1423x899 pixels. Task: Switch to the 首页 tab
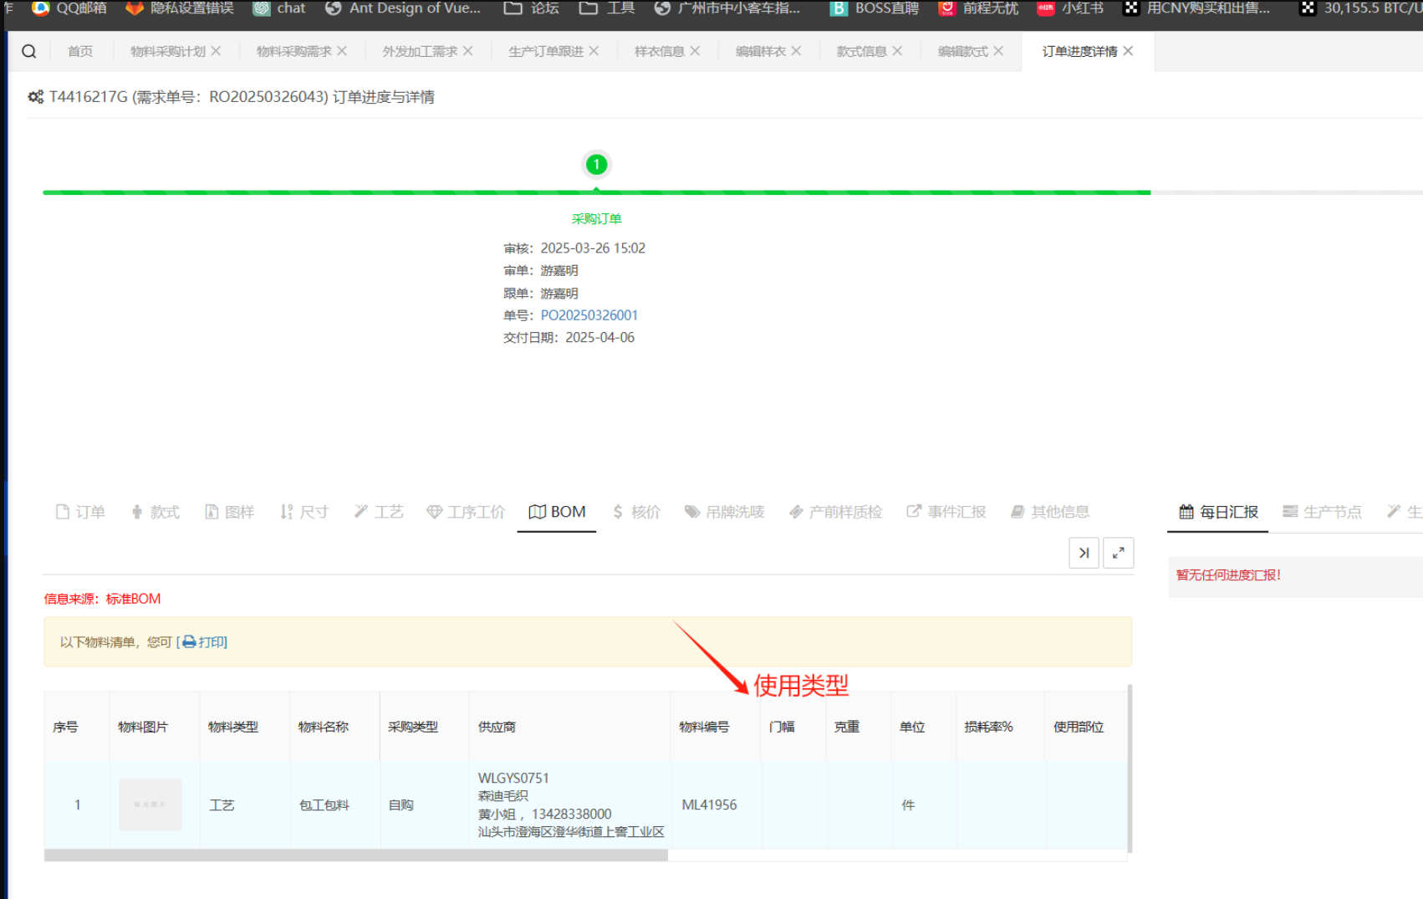pyautogui.click(x=80, y=52)
